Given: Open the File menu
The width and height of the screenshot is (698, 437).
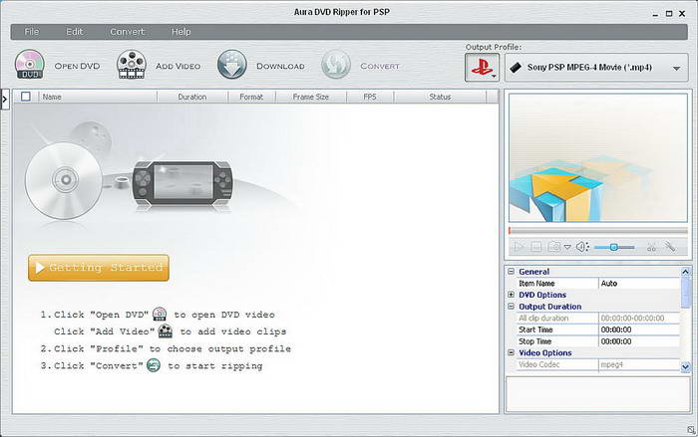Looking at the screenshot, I should click(x=32, y=32).
